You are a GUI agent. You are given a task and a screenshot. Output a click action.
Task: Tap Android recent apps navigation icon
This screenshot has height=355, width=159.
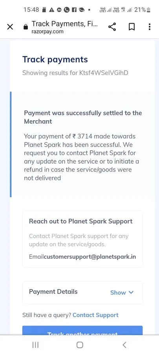point(35,345)
